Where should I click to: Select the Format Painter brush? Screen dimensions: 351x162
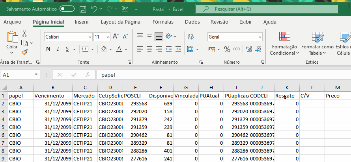24,52
